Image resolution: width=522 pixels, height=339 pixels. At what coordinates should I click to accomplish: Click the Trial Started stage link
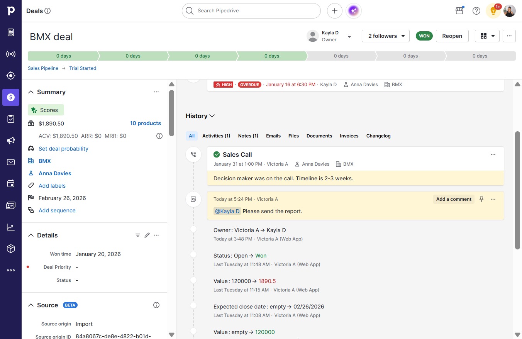83,68
